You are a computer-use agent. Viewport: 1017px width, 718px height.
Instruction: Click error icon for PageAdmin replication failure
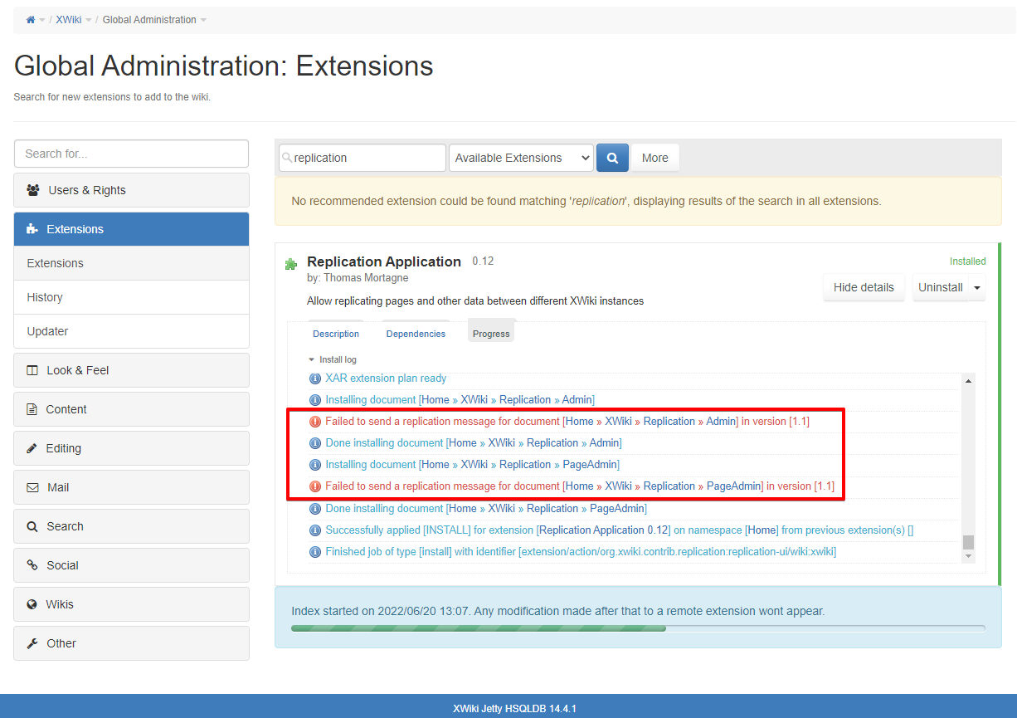(315, 486)
